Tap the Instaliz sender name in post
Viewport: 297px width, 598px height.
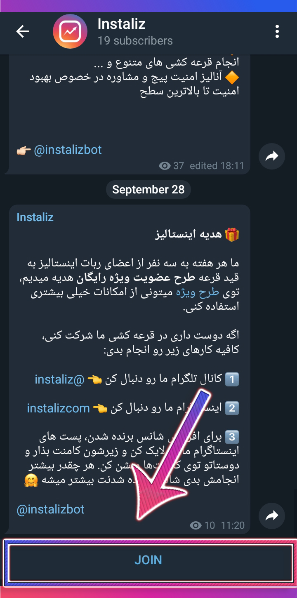point(35,217)
